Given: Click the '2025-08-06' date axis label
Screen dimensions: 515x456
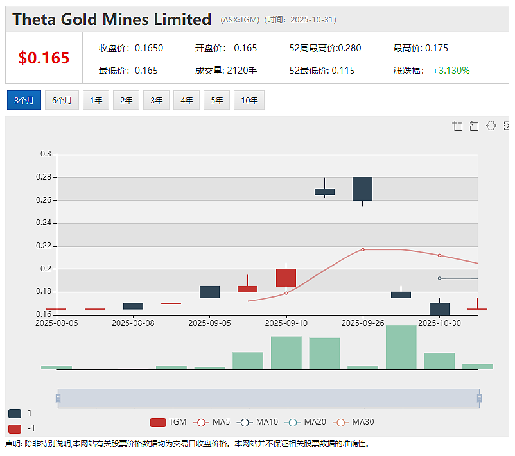Looking at the screenshot, I should pos(57,323).
